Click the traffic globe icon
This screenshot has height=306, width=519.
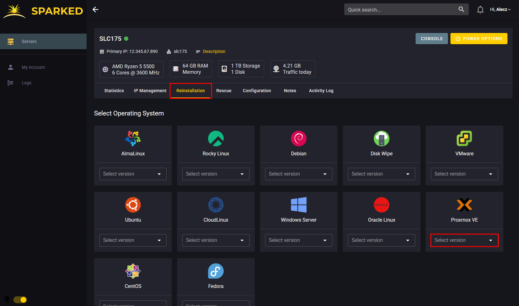pyautogui.click(x=276, y=69)
